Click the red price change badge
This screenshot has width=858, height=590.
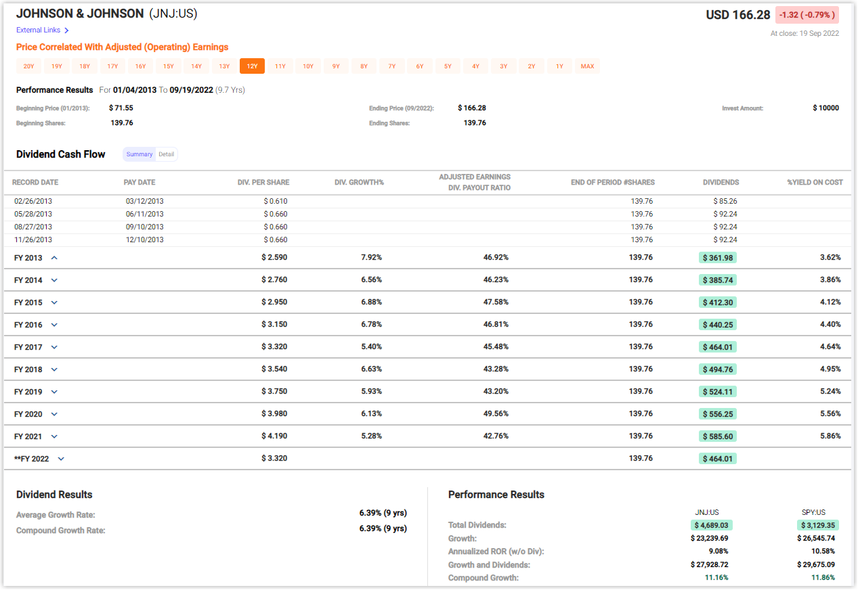(x=807, y=15)
